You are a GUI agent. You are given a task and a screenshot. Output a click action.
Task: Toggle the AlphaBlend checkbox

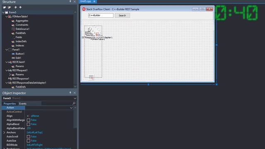tap(29, 124)
